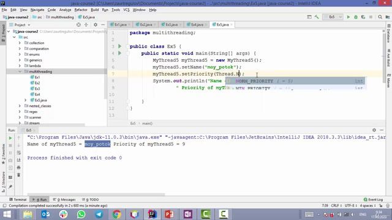This screenshot has height=220, width=392.
Task: Toggle the Structure side tab
Action: coord(3,182)
